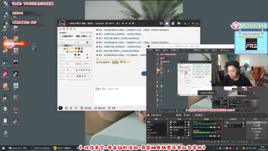This screenshot has width=268, height=151.
Task: Click the YY home icon in title bar
Action: click(x=167, y=23)
